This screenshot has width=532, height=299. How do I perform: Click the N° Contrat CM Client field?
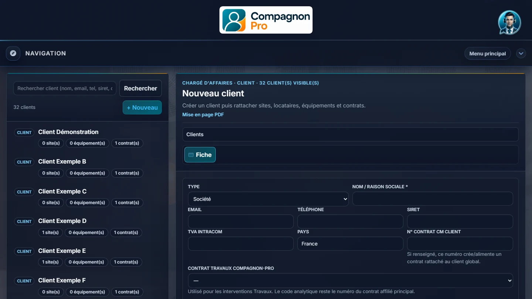coord(460,244)
